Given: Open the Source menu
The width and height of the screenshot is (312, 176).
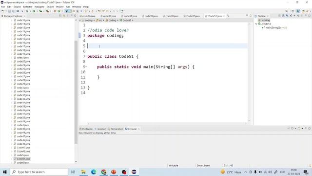Looking at the screenshot, I should 17,6.
